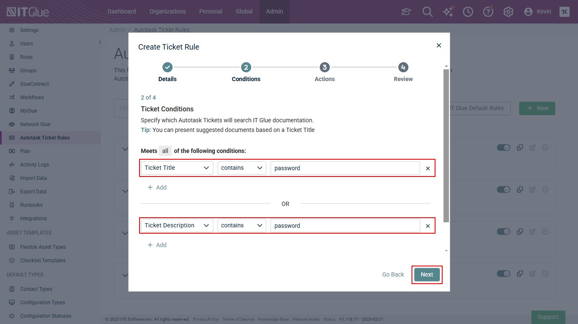Screen dimensions: 578x324
Task: Collapse the sidebar with the arrow button
Action: 100,42
